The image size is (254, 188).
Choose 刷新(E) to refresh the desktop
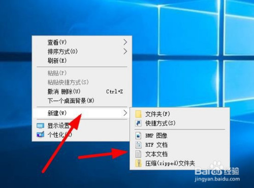82,60
